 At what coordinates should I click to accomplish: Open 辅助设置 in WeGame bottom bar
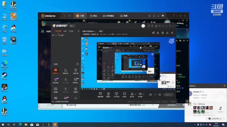coord(72,105)
